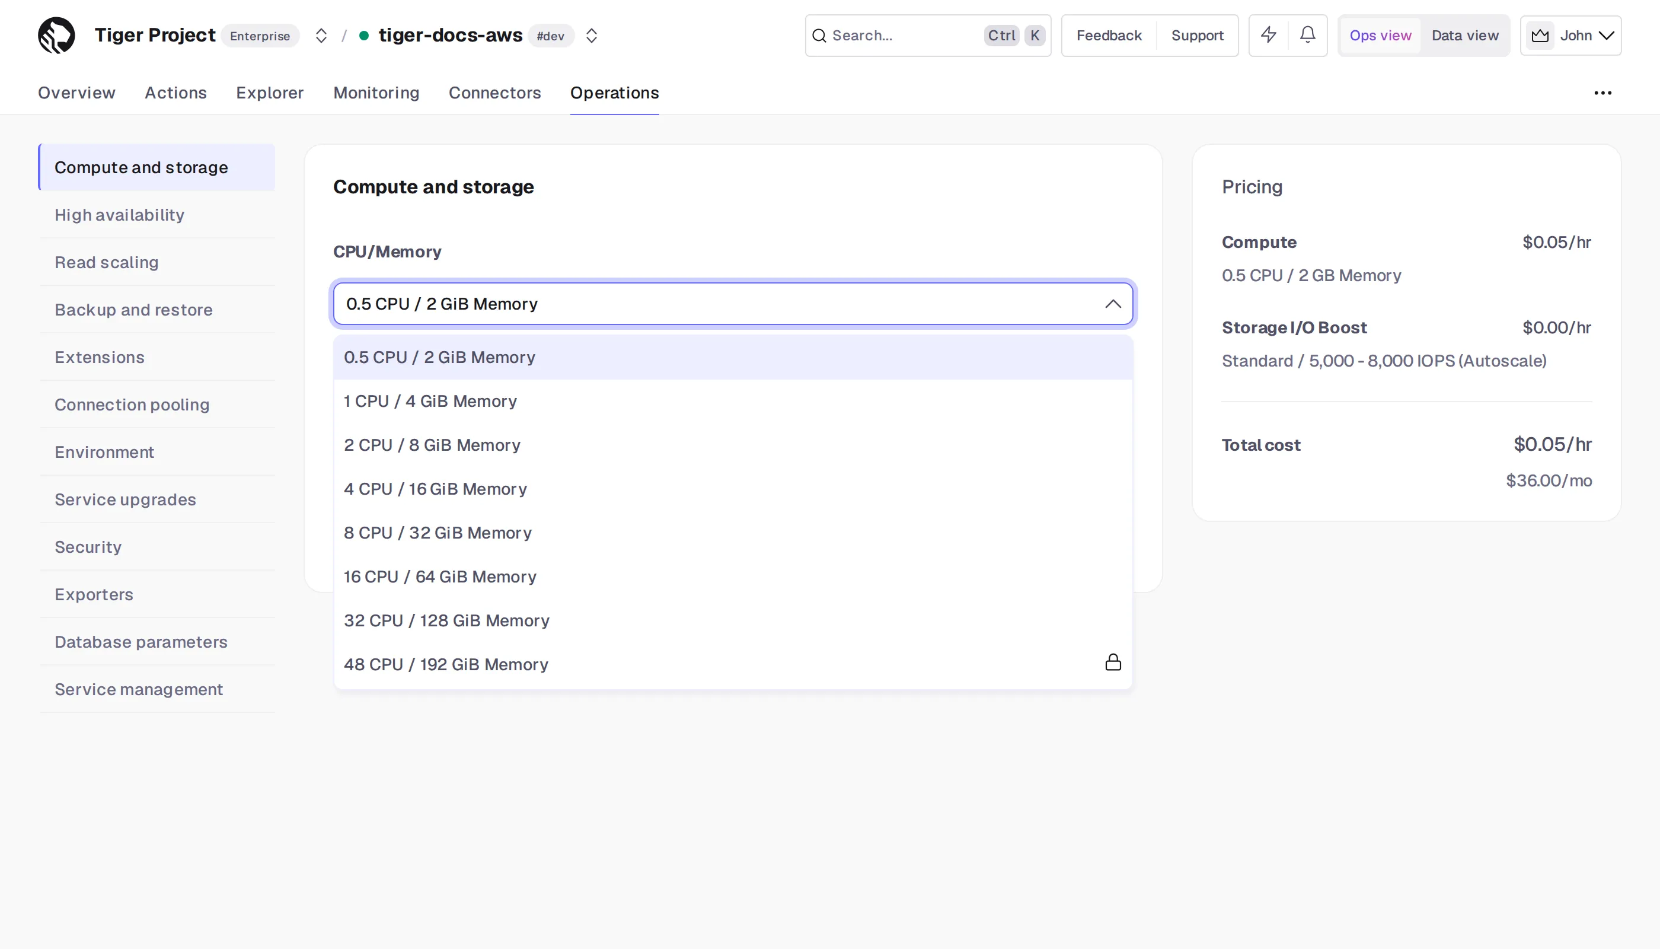
Task: Click the three-dot more options icon
Action: tap(1602, 93)
